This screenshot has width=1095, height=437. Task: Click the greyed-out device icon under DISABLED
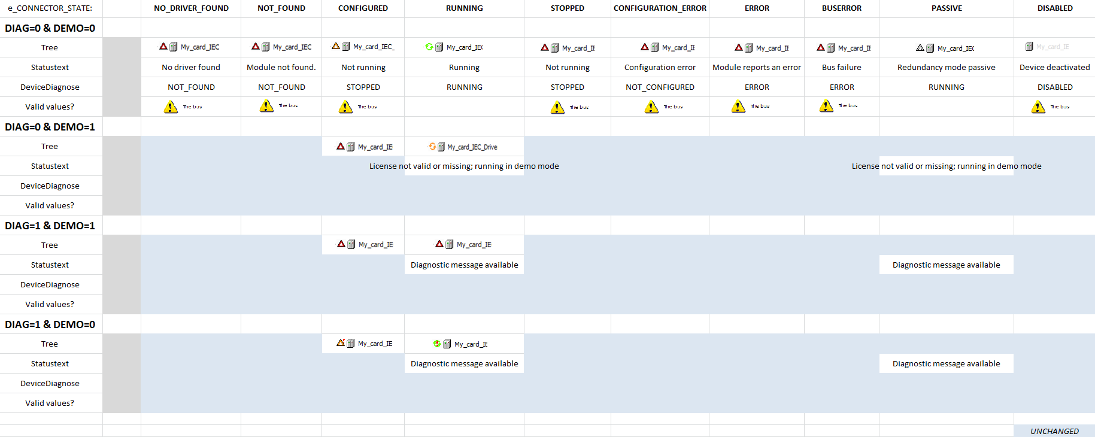(1029, 47)
